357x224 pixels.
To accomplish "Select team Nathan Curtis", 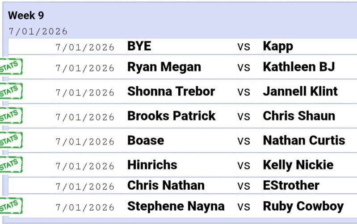I will click(x=304, y=141).
